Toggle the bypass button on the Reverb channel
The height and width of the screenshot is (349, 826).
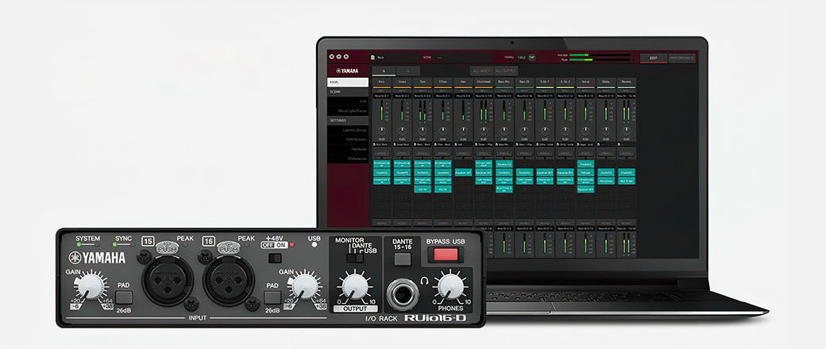coord(627,153)
